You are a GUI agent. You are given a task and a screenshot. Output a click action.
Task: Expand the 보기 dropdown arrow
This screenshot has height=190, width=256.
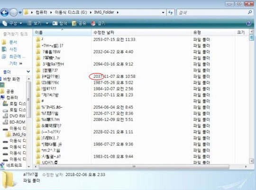coord(47,24)
